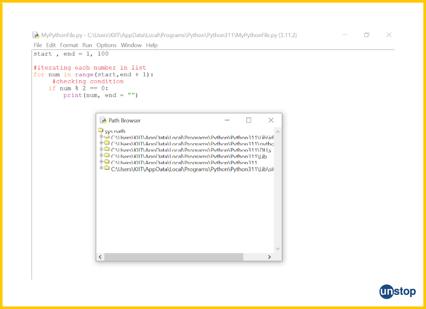The height and width of the screenshot is (309, 426).
Task: Click the Python icon in Path Browser title bar
Action: (x=103, y=120)
